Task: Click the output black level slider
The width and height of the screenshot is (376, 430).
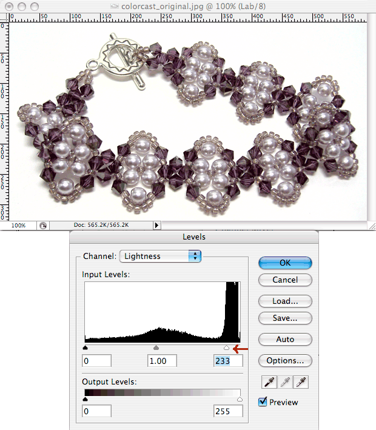Action: [85, 399]
